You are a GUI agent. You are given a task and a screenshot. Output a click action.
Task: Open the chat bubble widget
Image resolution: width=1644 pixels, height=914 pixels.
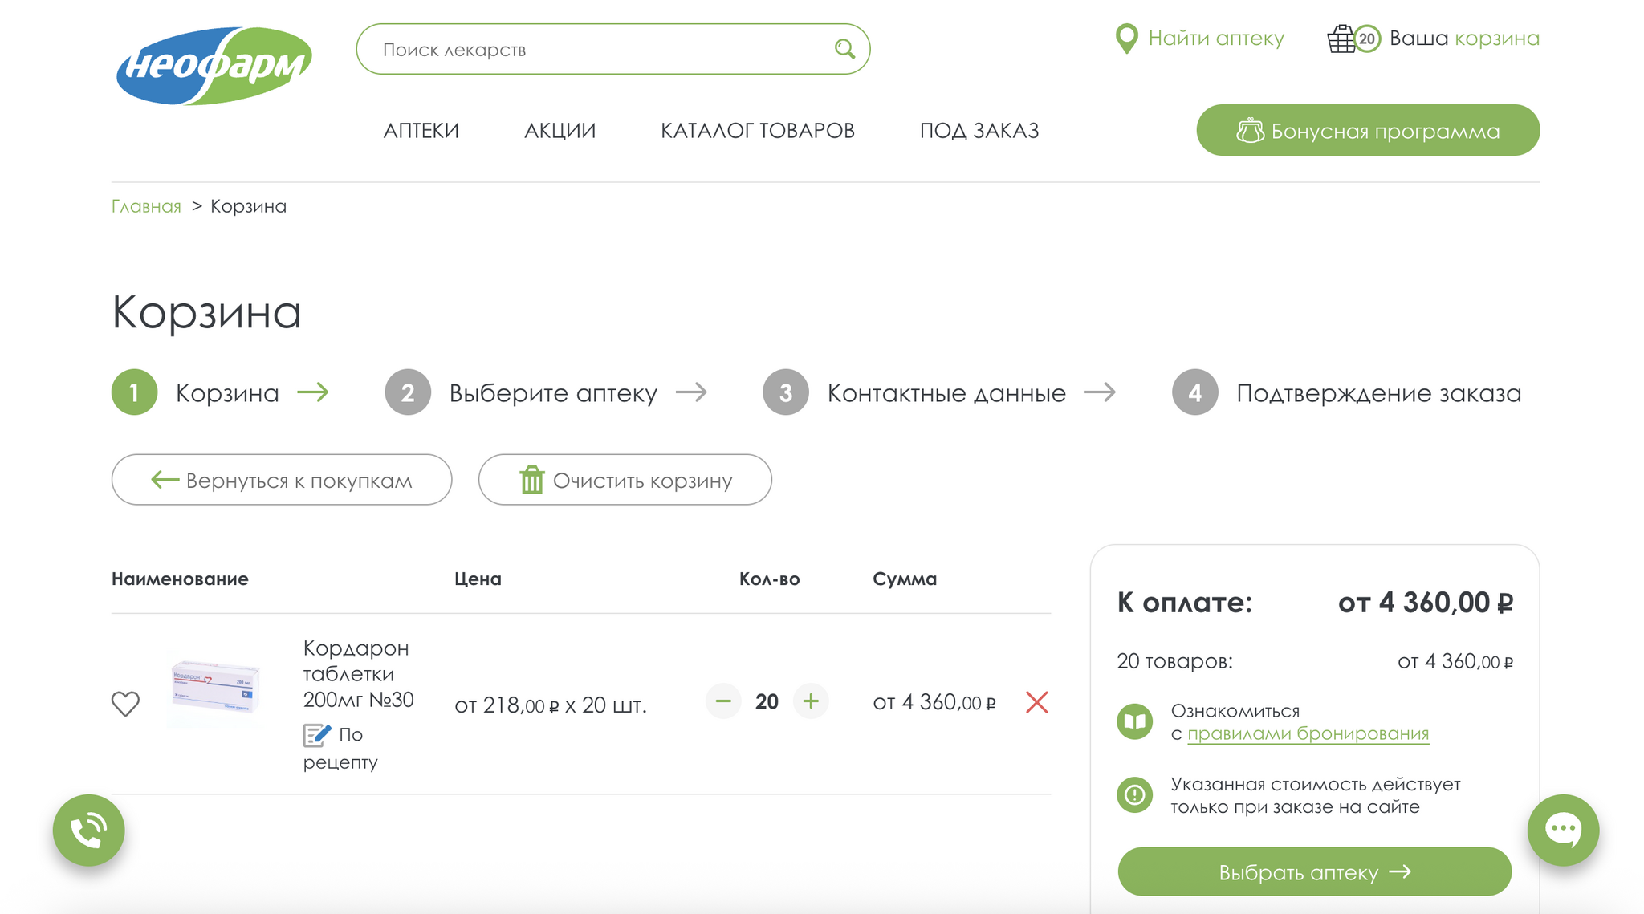[1562, 830]
